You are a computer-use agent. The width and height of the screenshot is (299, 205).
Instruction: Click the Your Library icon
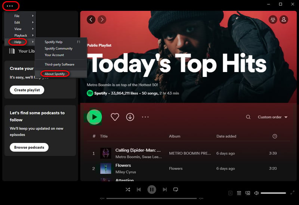(12, 51)
